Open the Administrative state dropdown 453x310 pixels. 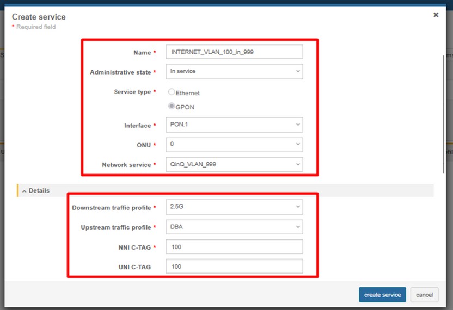coord(234,71)
